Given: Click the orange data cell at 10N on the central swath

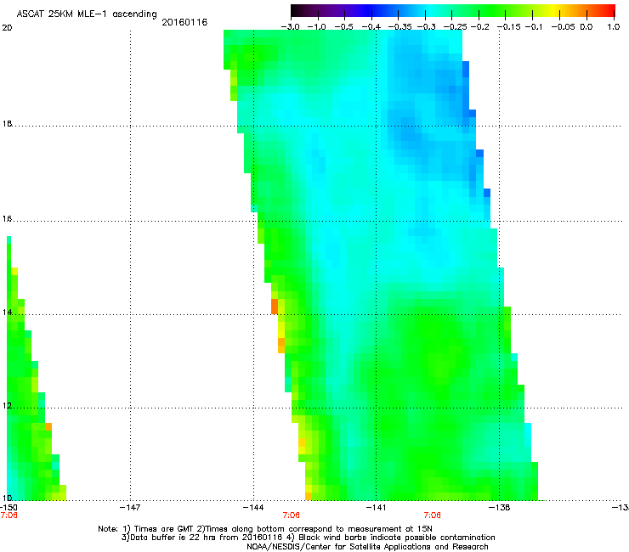Looking at the screenshot, I should click(x=309, y=497).
